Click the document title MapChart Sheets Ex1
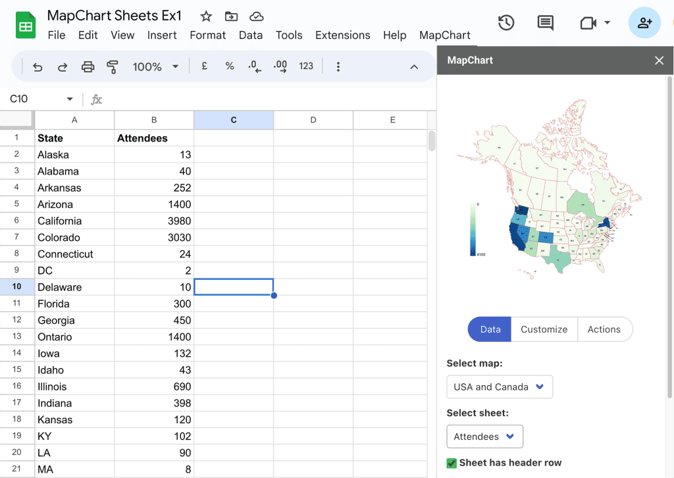 pyautogui.click(x=115, y=16)
